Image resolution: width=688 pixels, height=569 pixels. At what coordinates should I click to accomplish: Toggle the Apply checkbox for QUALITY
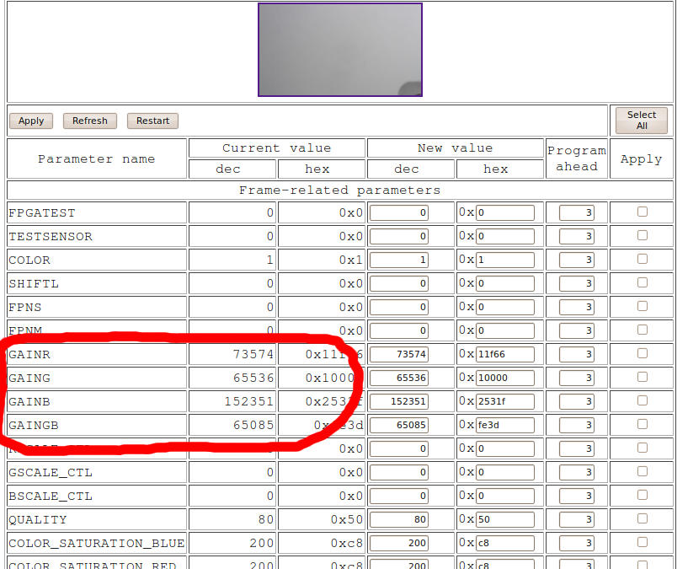pos(642,519)
